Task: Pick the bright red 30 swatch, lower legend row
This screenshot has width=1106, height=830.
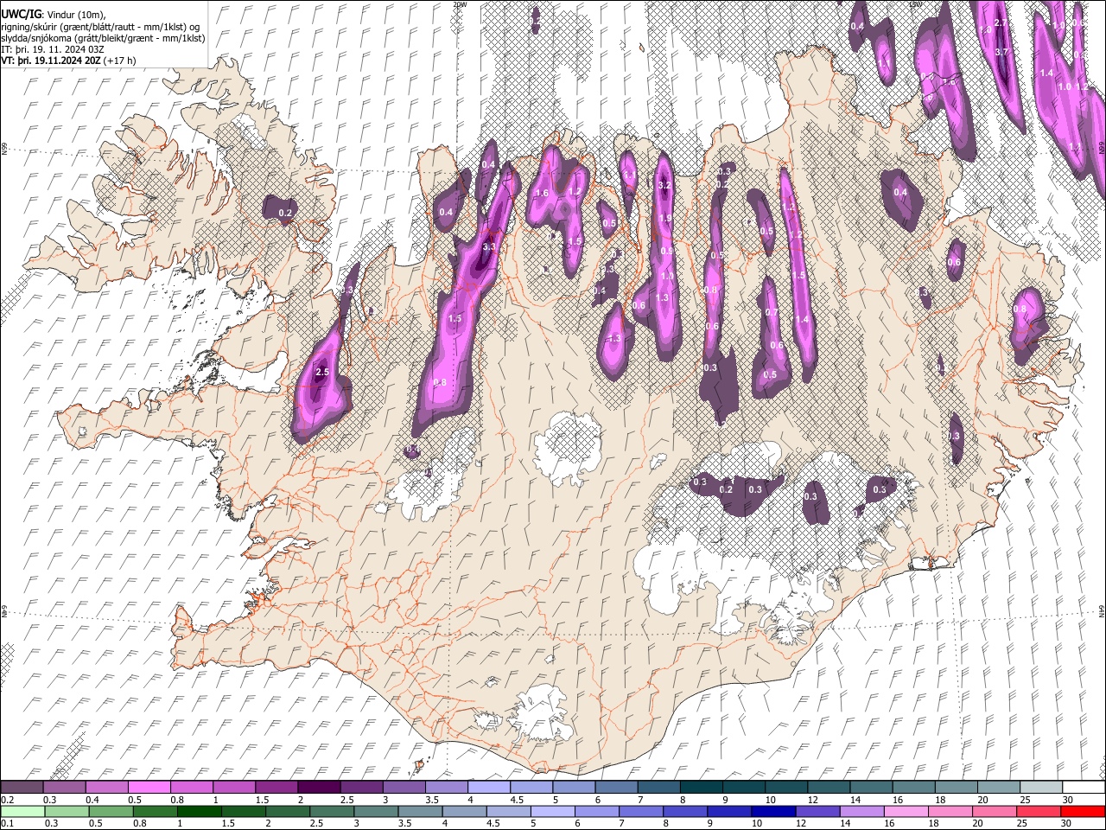Action: 1084,811
